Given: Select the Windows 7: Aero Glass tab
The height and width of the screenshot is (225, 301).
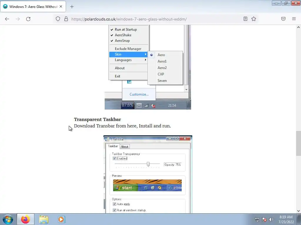Looking at the screenshot, I should pyautogui.click(x=33, y=6).
